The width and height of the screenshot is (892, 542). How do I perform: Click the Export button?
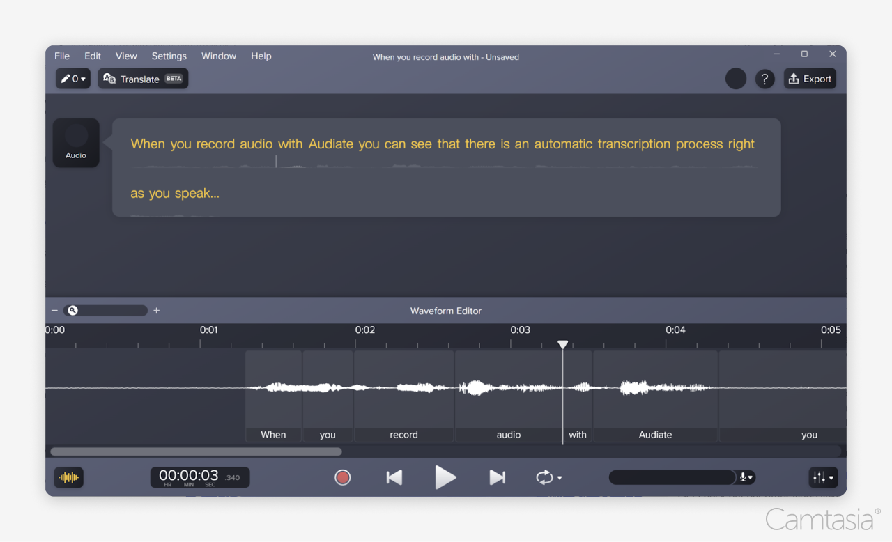tap(810, 79)
